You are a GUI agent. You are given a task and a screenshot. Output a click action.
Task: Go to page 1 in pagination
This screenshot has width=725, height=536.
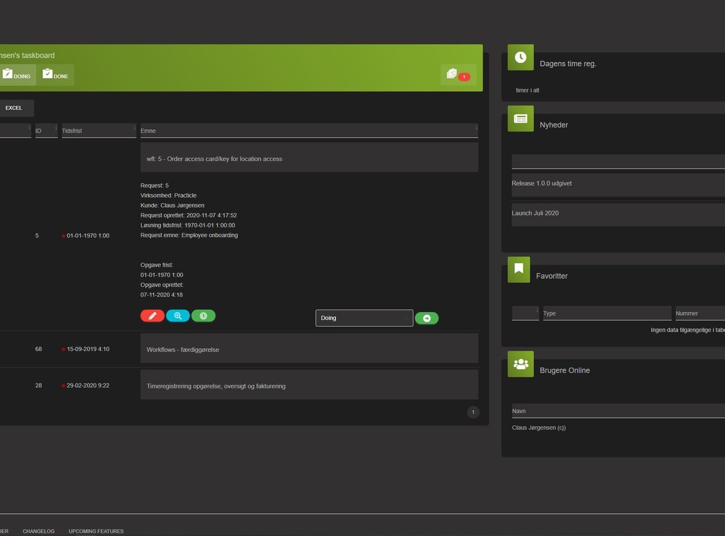click(x=473, y=412)
